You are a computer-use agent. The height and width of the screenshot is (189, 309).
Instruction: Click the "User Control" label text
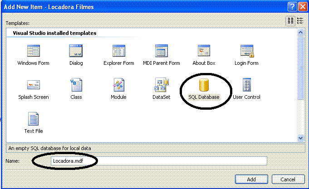tap(246, 97)
